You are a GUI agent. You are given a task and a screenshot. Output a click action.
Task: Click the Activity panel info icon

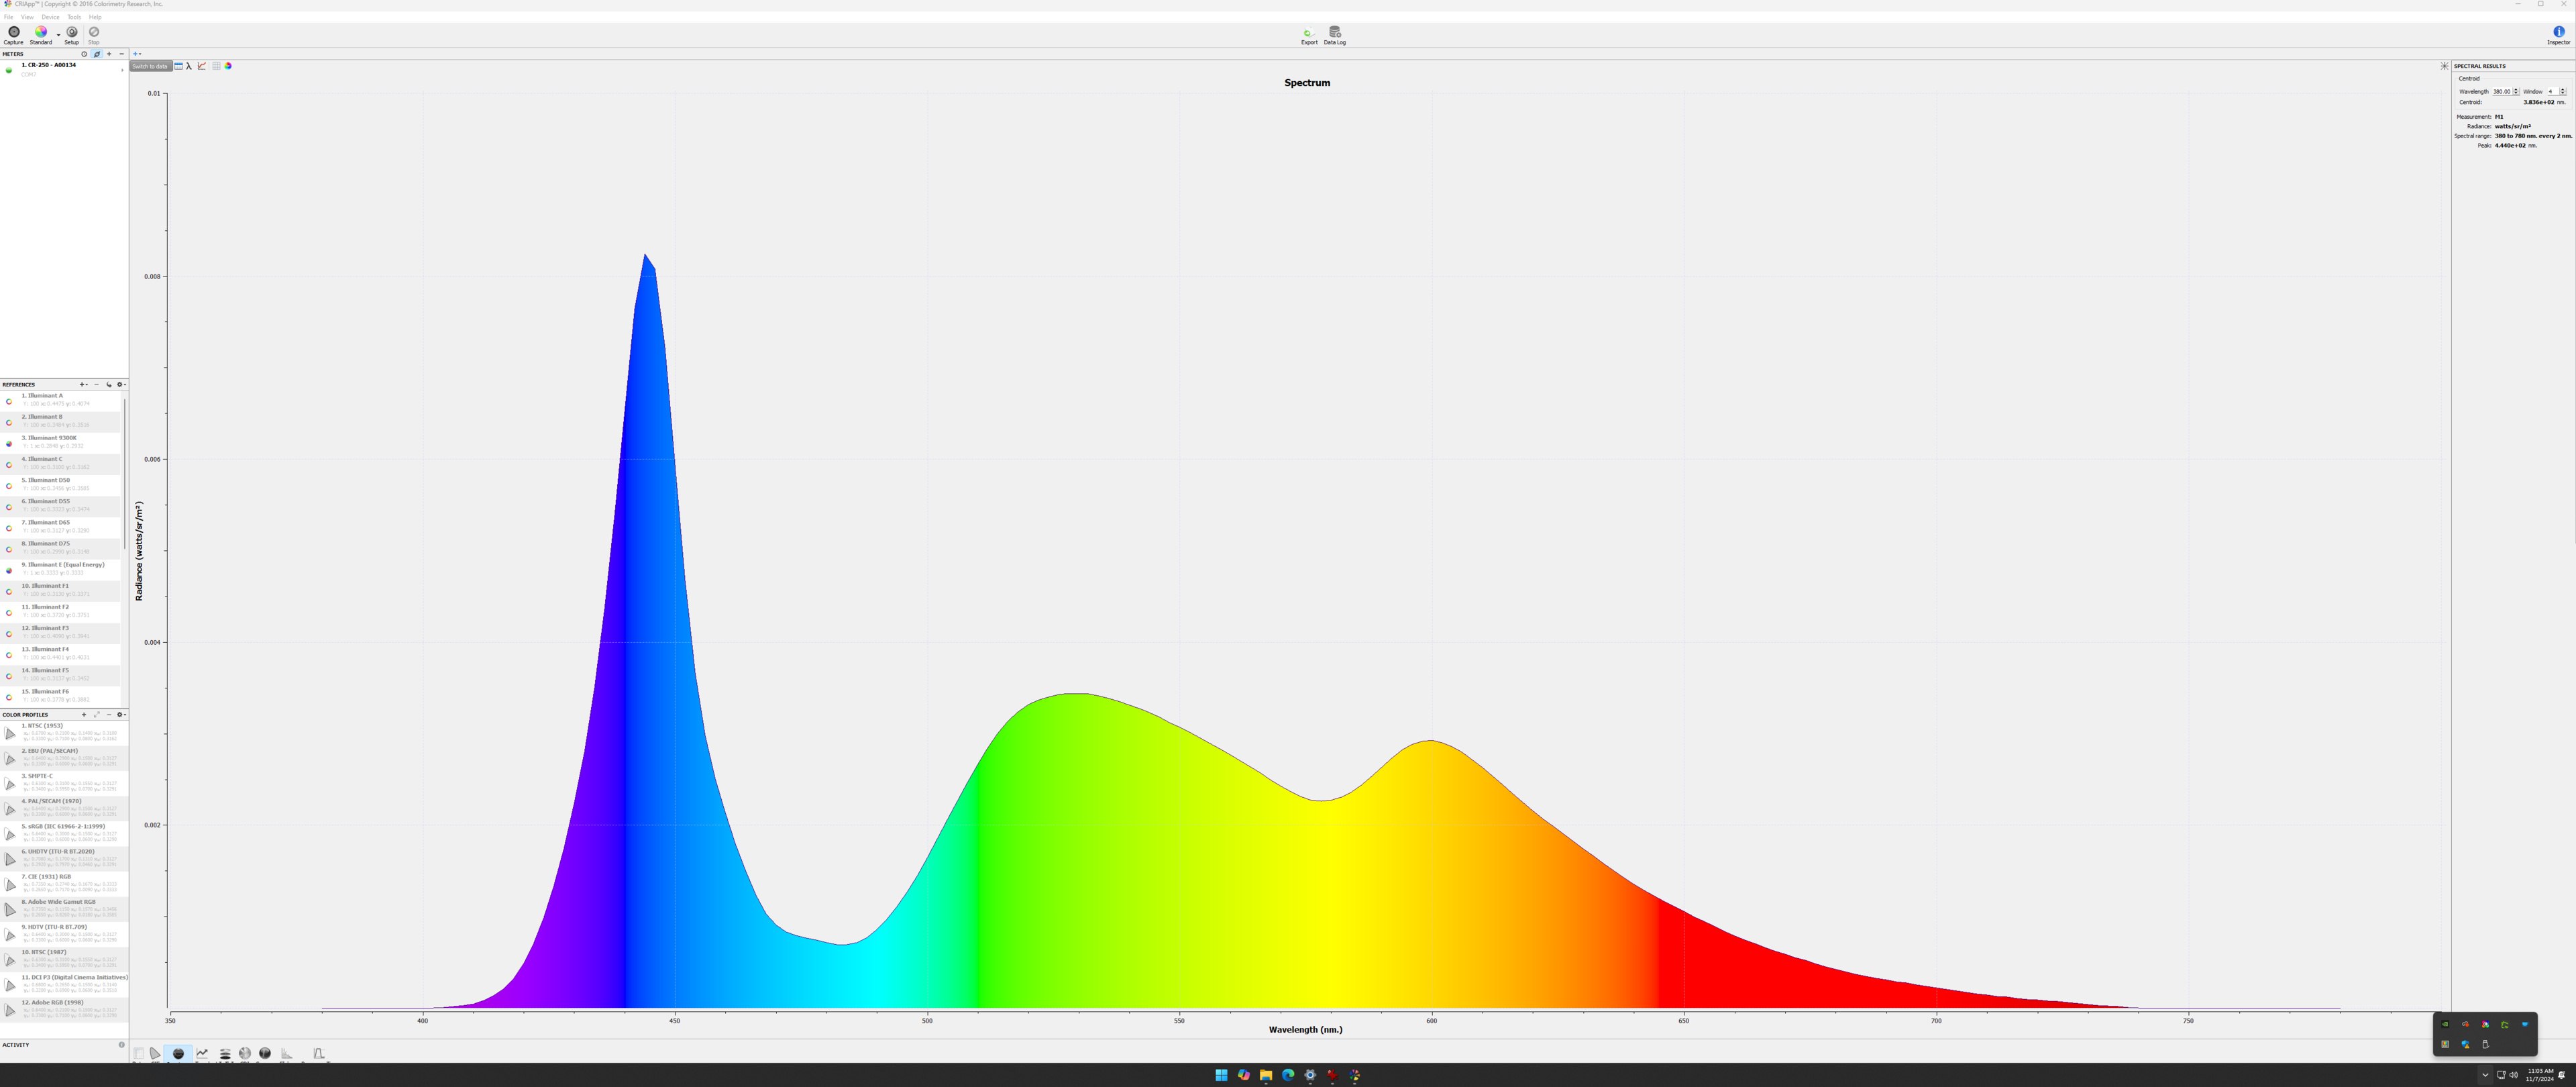point(122,1045)
